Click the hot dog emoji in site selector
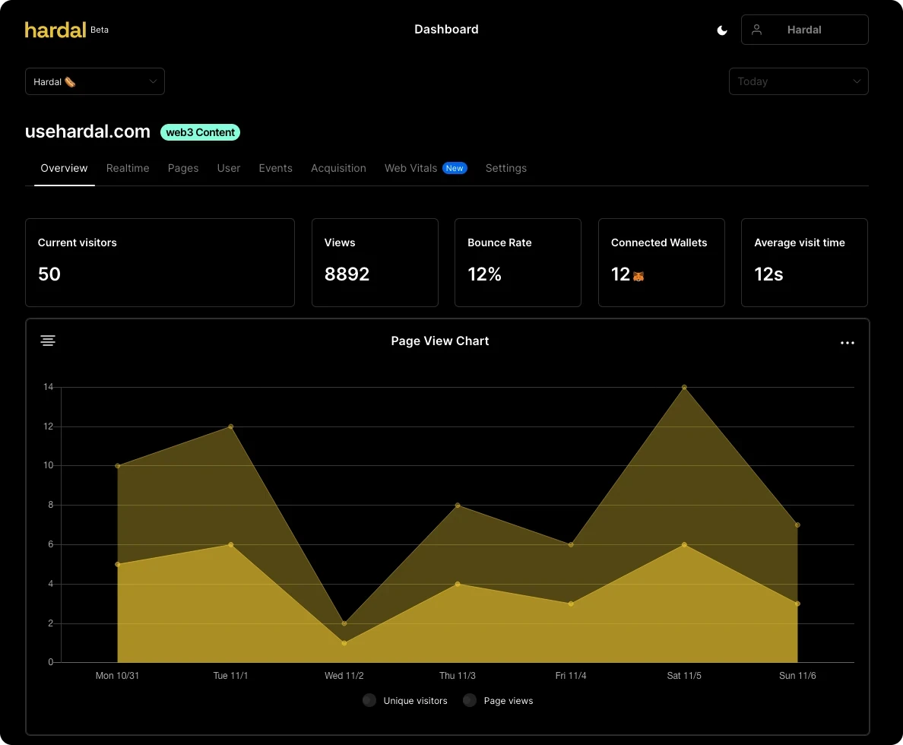The width and height of the screenshot is (903, 745). coord(70,82)
